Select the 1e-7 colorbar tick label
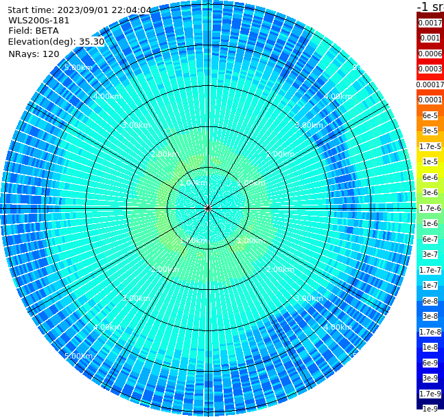The width and height of the screenshot is (444, 417). click(x=430, y=285)
